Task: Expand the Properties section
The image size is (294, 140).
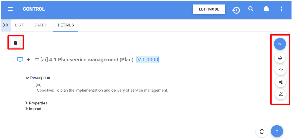Action: pyautogui.click(x=27, y=103)
